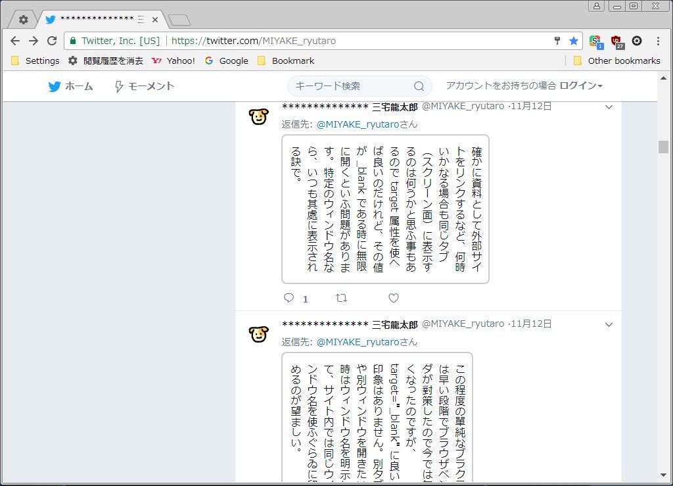673x486 pixels.
Task: Open the Other bookmarks folder
Action: [x=616, y=61]
